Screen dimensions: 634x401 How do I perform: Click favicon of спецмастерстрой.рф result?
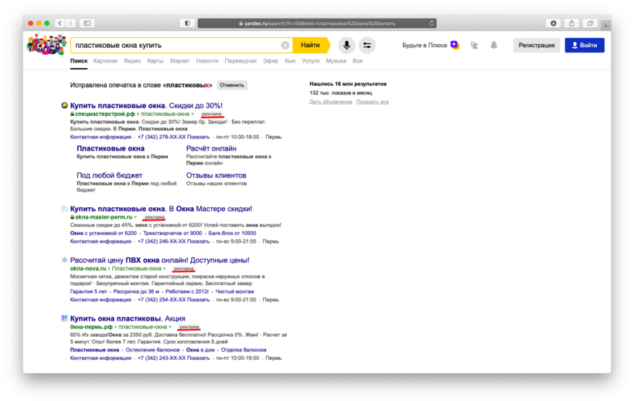(x=64, y=106)
